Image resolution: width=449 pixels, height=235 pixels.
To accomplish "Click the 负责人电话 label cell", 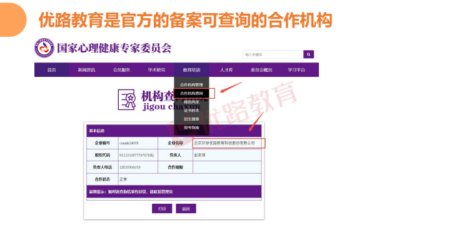I will coord(102,167).
